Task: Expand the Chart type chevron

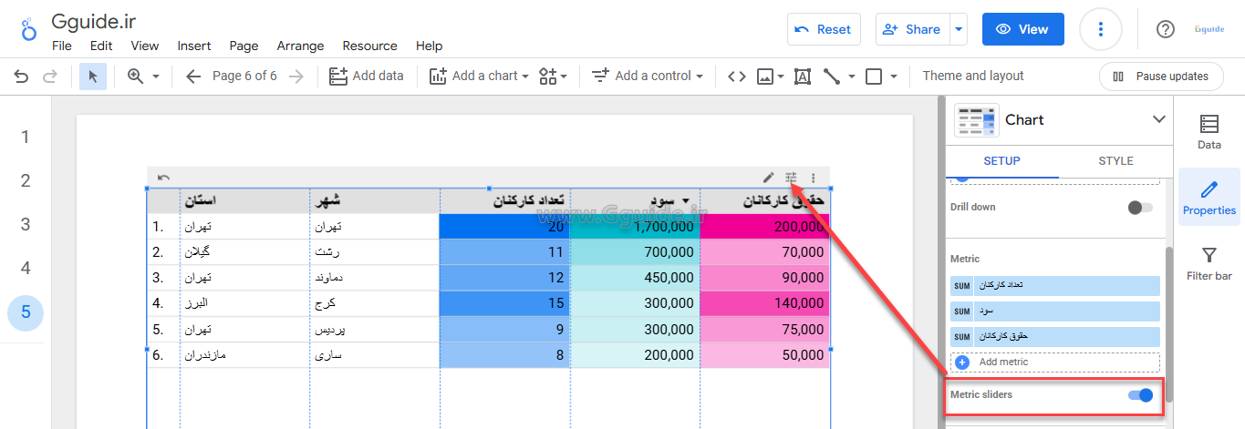Action: coord(1159,119)
